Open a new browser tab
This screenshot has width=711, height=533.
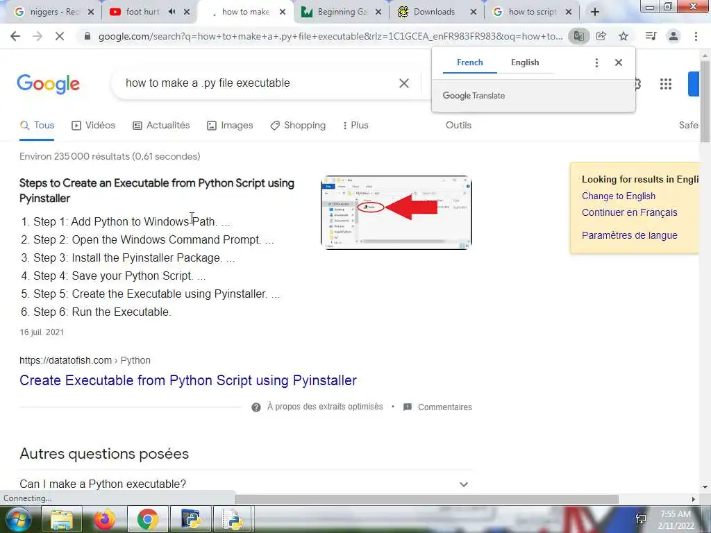[595, 12]
